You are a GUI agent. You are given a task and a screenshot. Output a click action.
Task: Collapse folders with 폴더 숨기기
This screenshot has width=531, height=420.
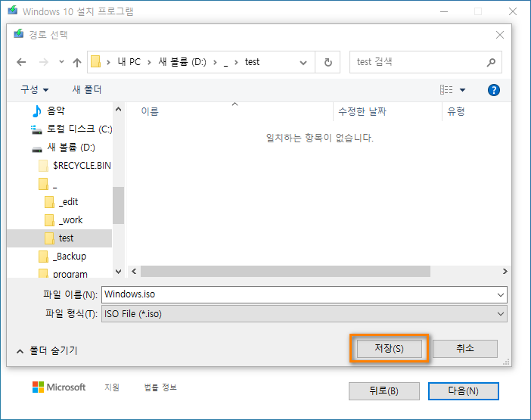[47, 350]
